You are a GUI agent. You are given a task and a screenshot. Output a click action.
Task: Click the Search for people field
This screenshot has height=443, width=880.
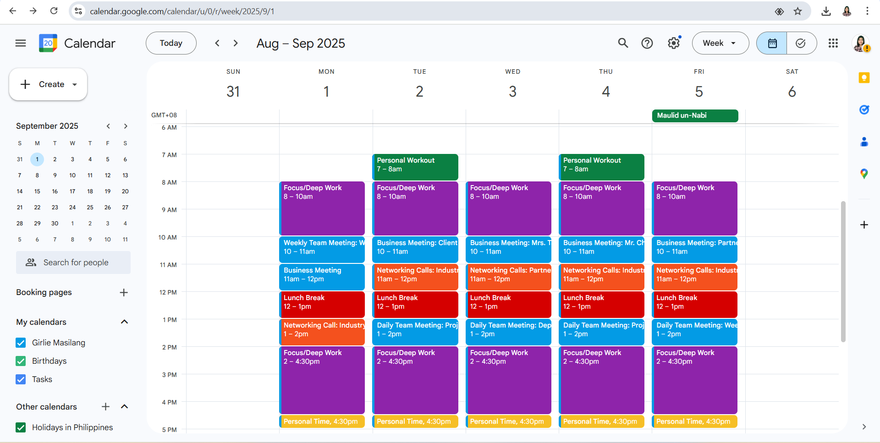tap(73, 263)
